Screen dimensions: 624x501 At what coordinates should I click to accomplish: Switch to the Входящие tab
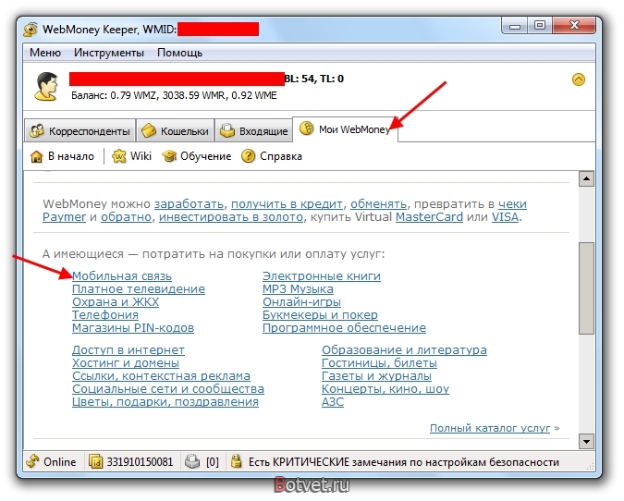[254, 130]
